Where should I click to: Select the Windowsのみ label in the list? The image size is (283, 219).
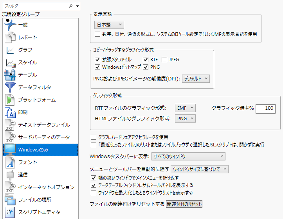(33, 150)
